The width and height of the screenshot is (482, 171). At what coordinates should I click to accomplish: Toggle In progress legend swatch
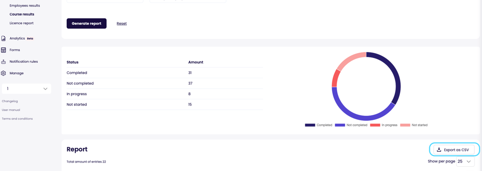click(375, 125)
